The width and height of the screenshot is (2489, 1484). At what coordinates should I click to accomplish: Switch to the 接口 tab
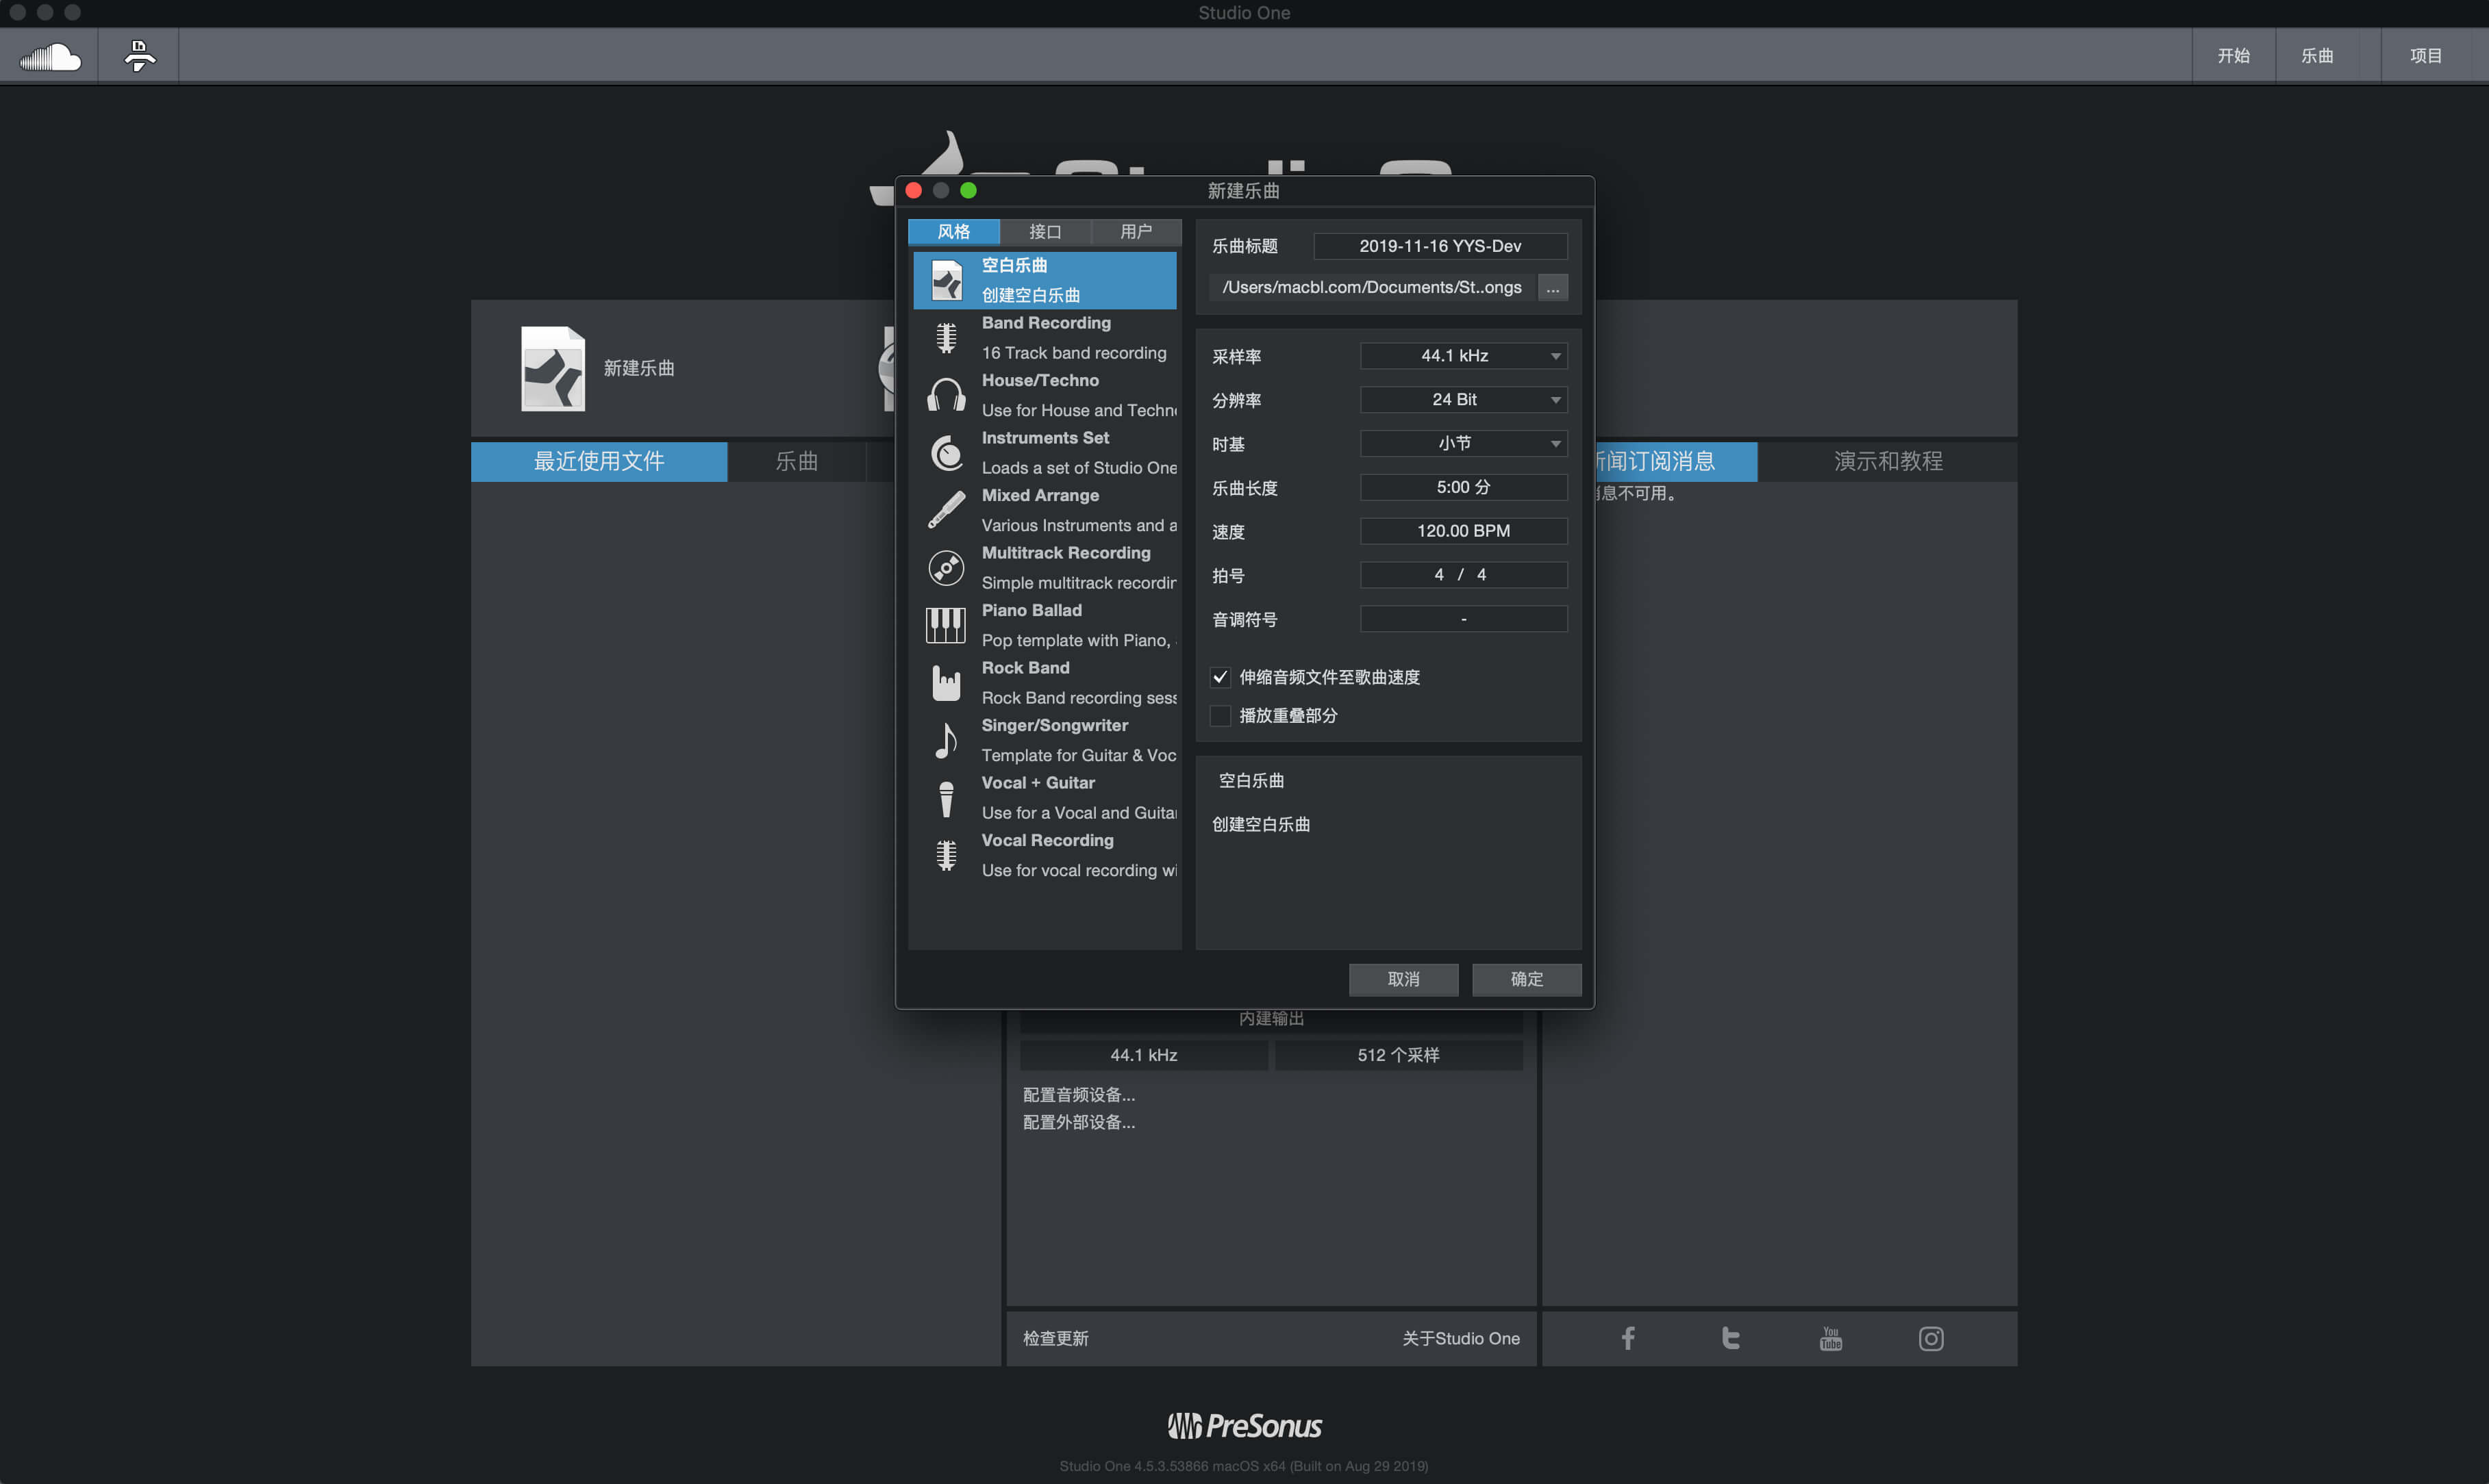click(1045, 232)
